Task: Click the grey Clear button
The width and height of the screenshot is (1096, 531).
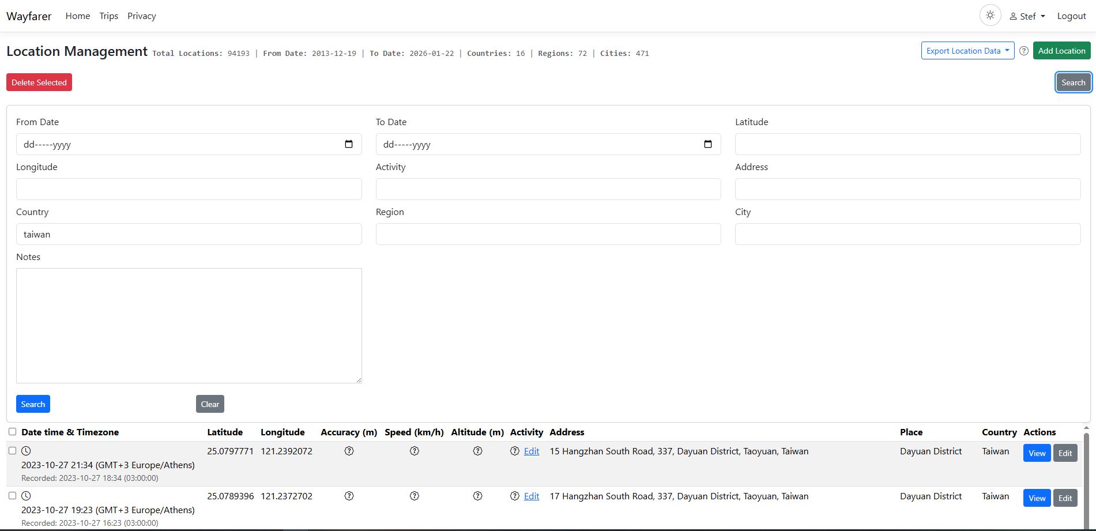Action: pyautogui.click(x=210, y=404)
